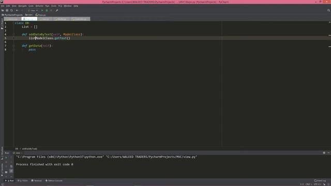Click the Back navigation arrow
The image size is (331, 186).
click(x=17, y=10)
